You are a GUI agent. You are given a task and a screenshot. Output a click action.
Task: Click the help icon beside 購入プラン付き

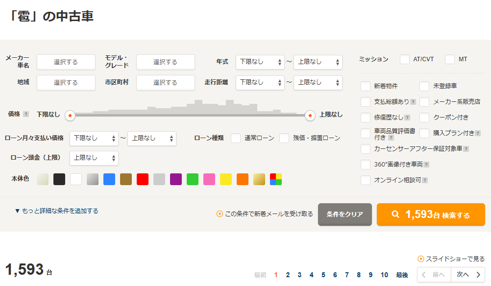(x=478, y=133)
